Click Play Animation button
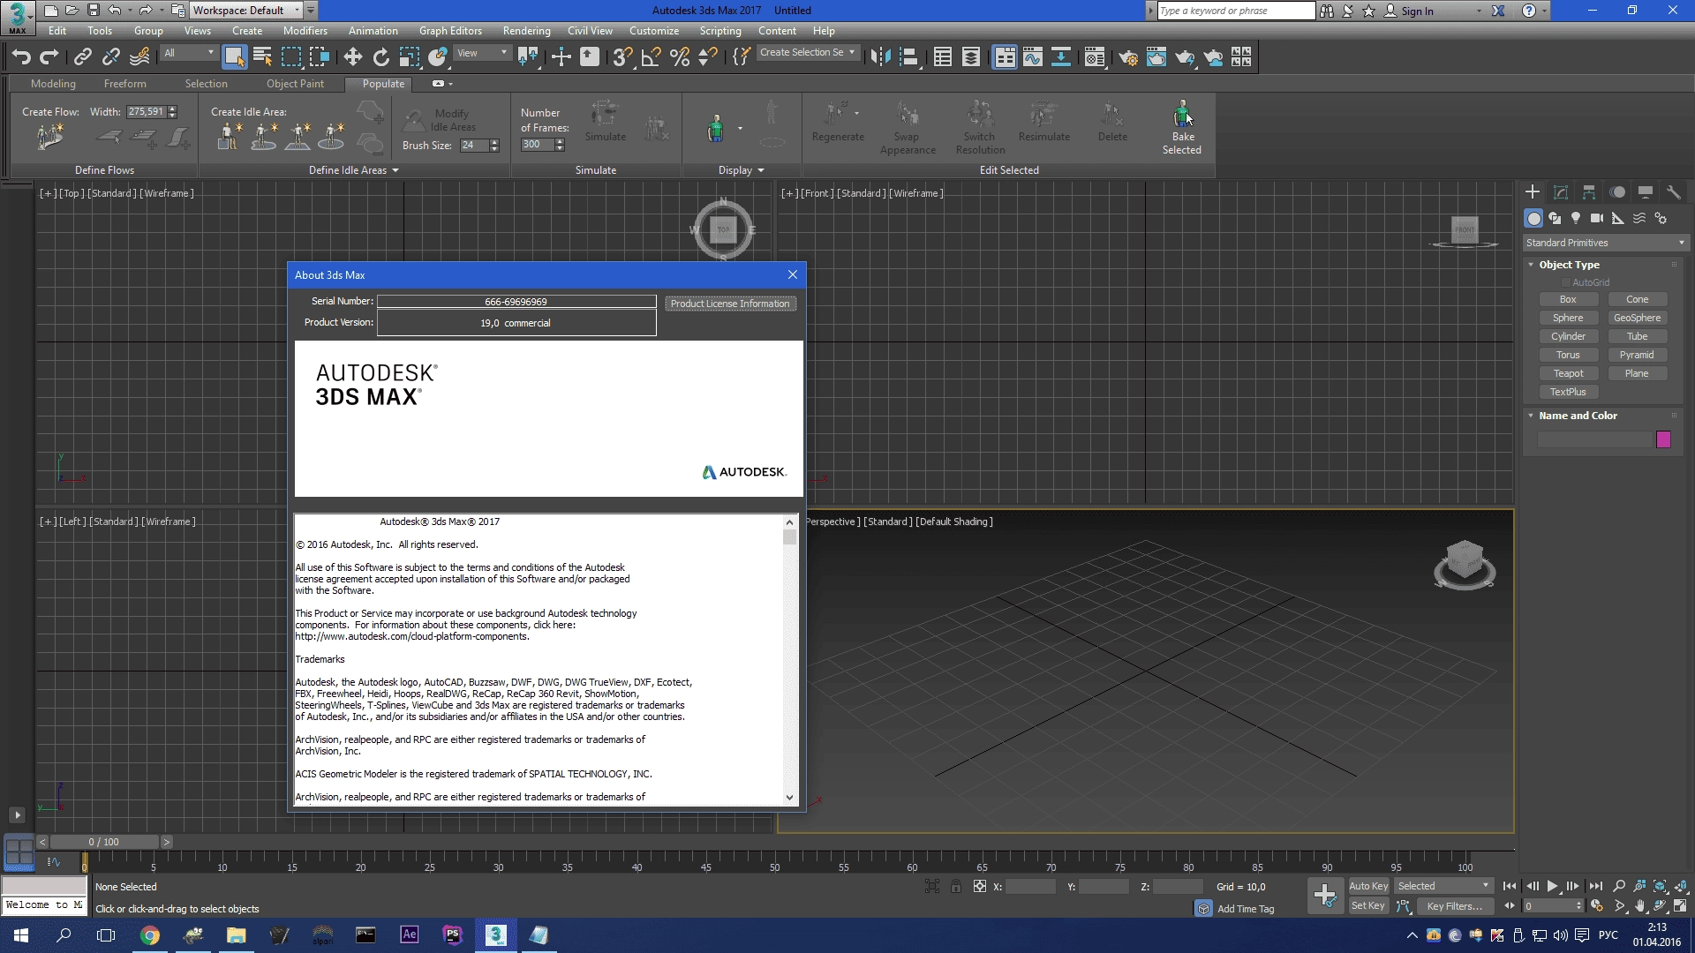This screenshot has width=1695, height=953. 1552,886
